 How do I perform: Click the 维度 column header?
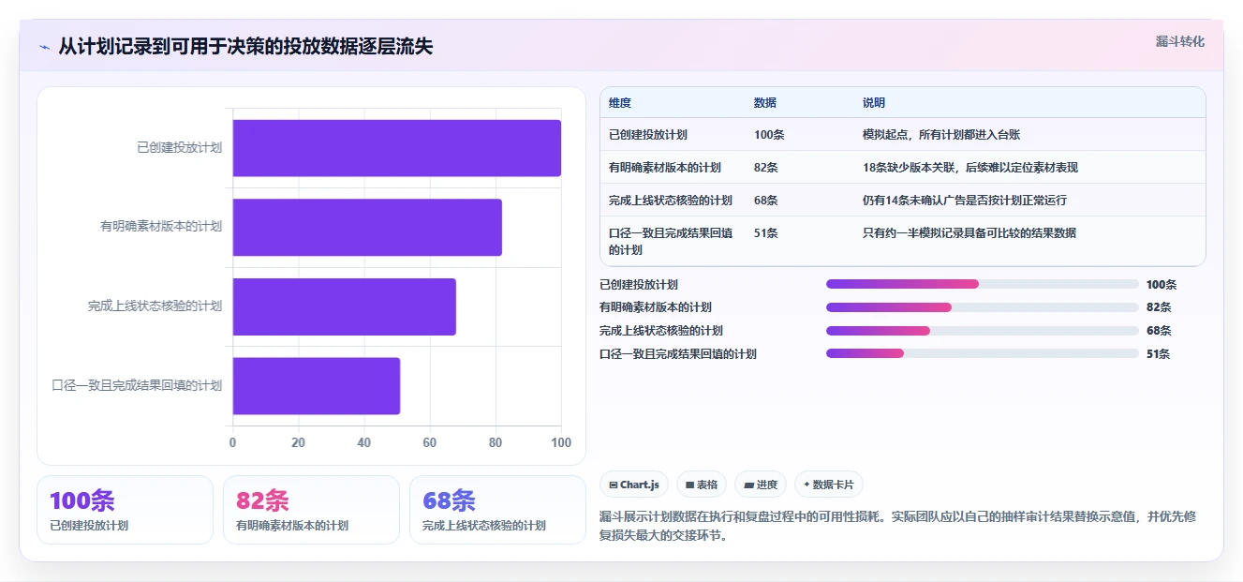pyautogui.click(x=620, y=103)
